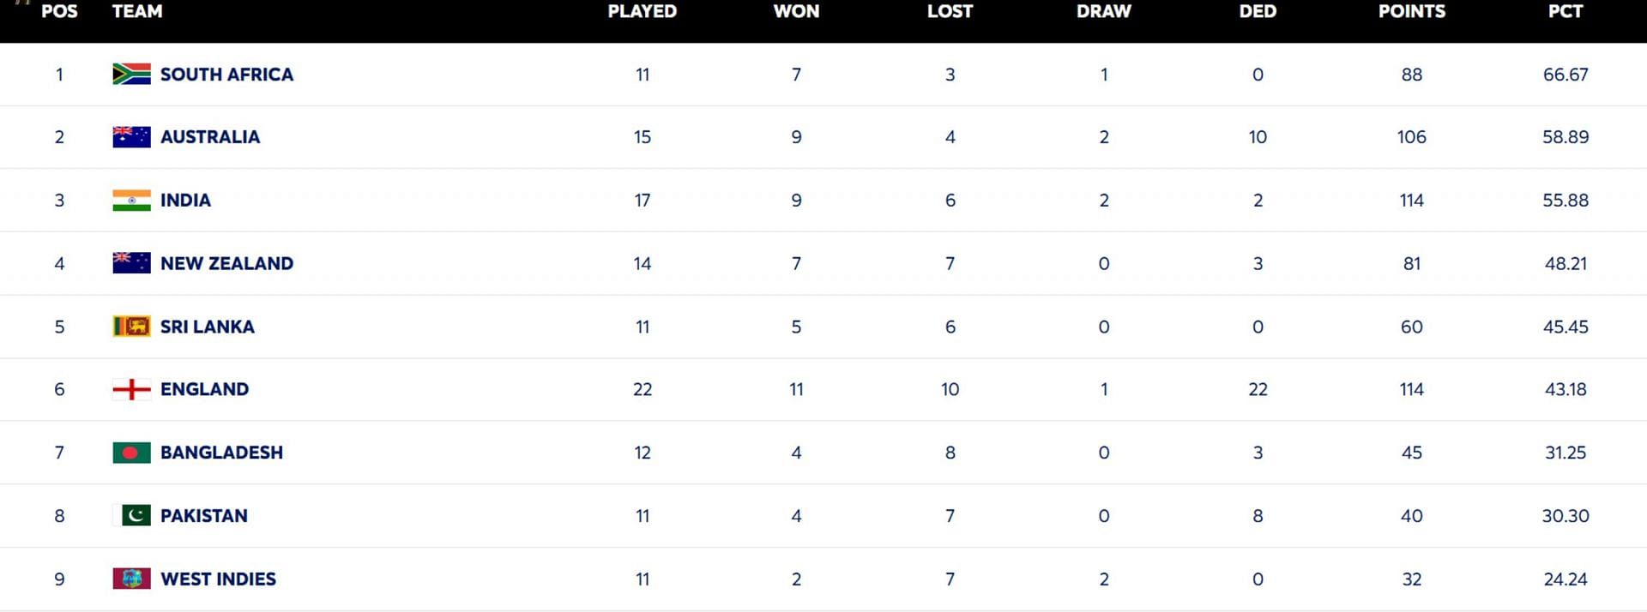Click the Bangladesh flag icon
1647x612 pixels.
click(131, 453)
